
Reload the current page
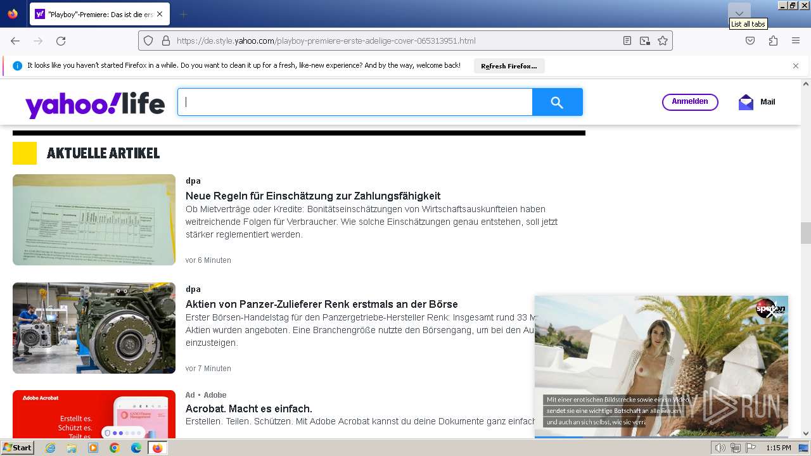click(61, 41)
